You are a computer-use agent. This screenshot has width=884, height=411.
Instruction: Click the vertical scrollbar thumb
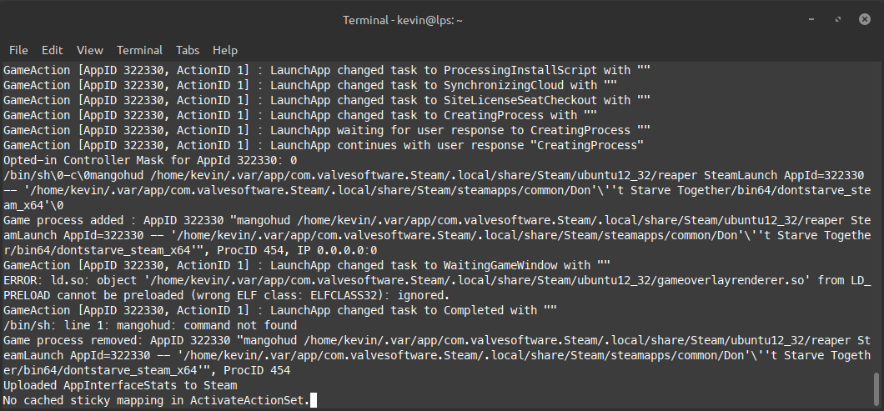[876, 388]
